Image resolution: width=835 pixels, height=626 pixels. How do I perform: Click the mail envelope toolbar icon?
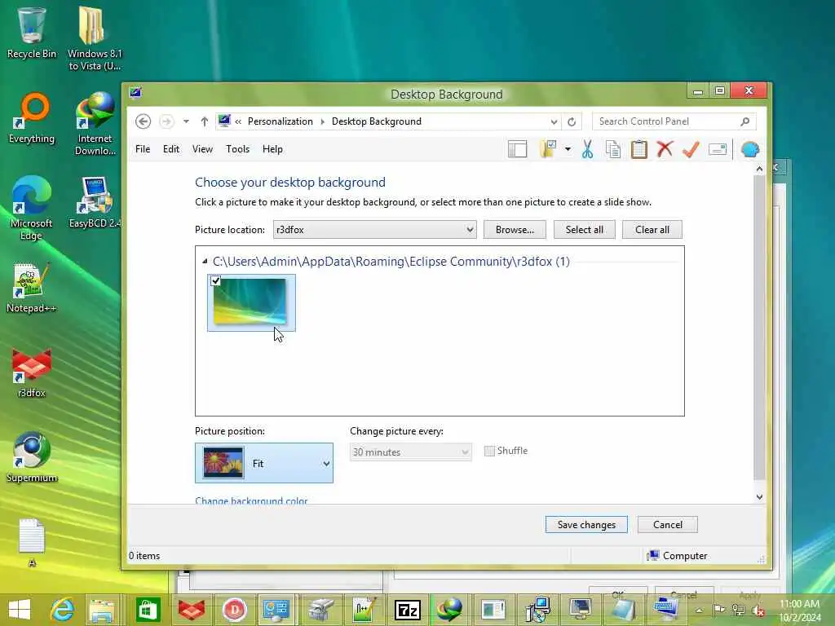pos(718,150)
